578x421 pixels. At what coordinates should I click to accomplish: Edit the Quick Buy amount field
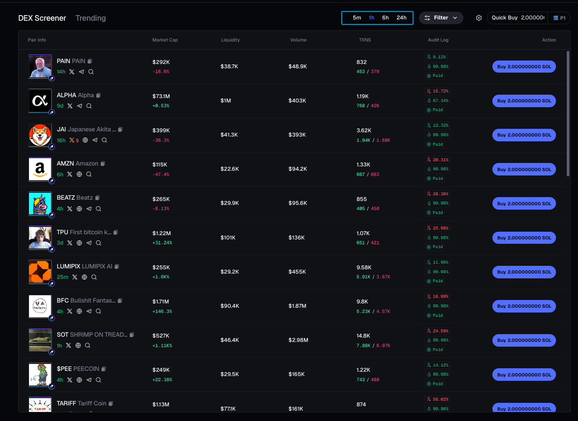coord(532,18)
